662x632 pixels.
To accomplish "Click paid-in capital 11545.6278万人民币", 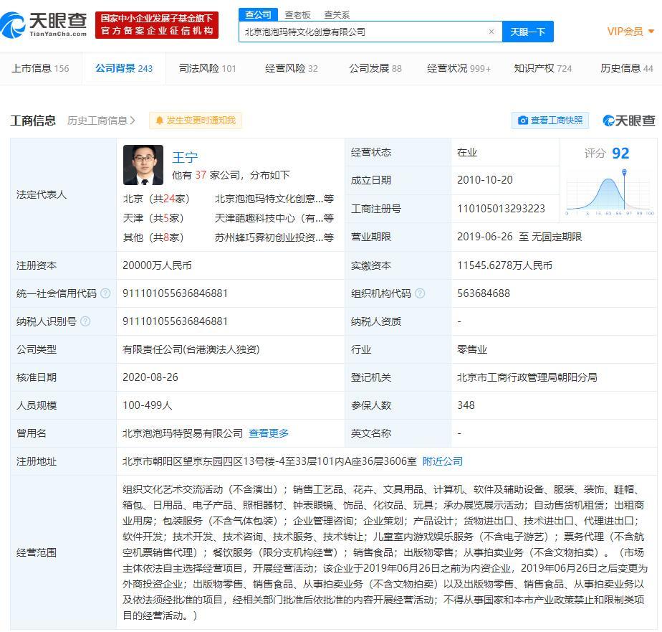I will click(x=504, y=265).
